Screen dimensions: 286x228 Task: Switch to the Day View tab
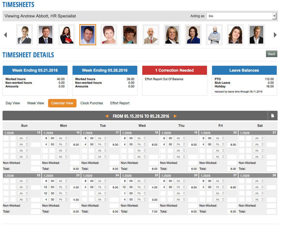pyautogui.click(x=13, y=103)
